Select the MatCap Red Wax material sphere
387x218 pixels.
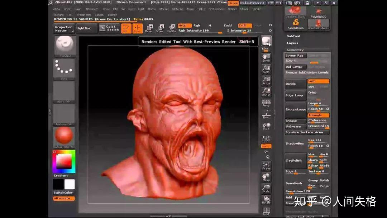[63, 136]
